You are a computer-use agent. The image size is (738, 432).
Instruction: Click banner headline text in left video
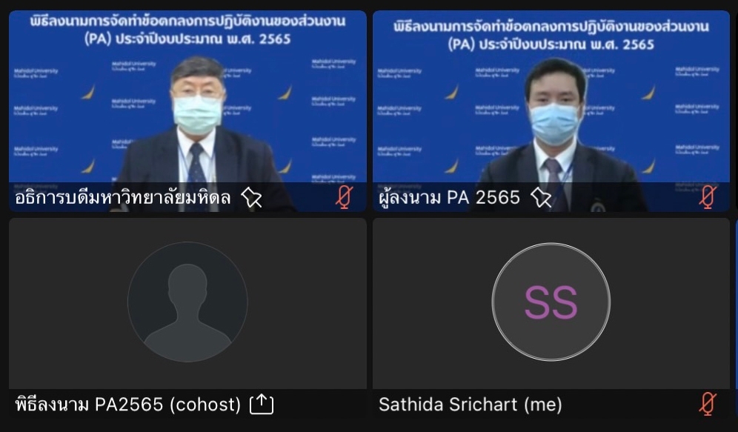pyautogui.click(x=187, y=30)
